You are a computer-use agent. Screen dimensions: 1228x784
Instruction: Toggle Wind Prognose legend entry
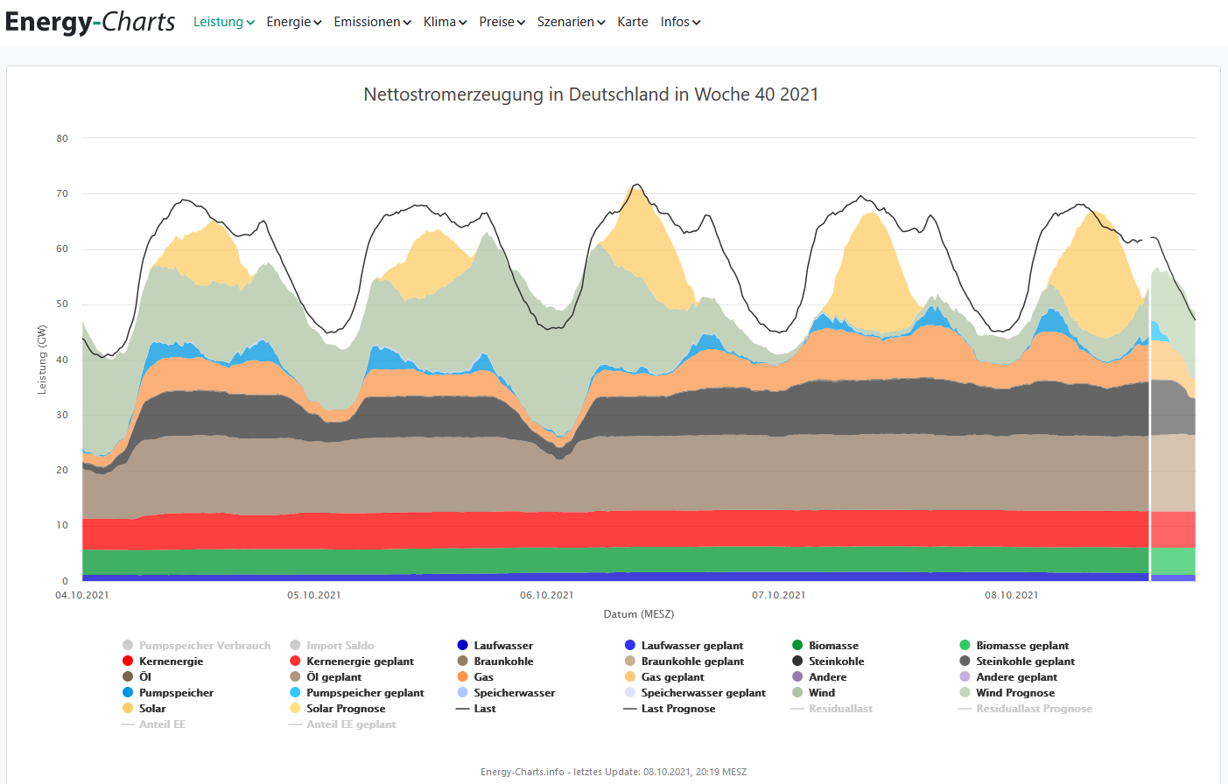click(1007, 693)
